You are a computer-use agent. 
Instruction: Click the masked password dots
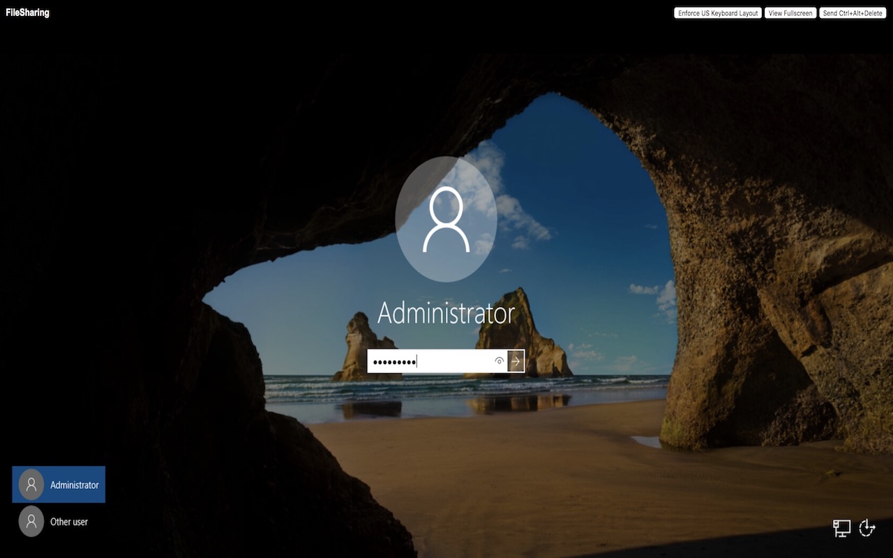pyautogui.click(x=394, y=361)
